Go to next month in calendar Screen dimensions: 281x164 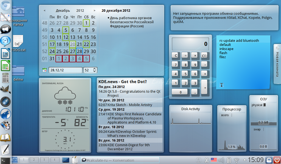point(94,11)
